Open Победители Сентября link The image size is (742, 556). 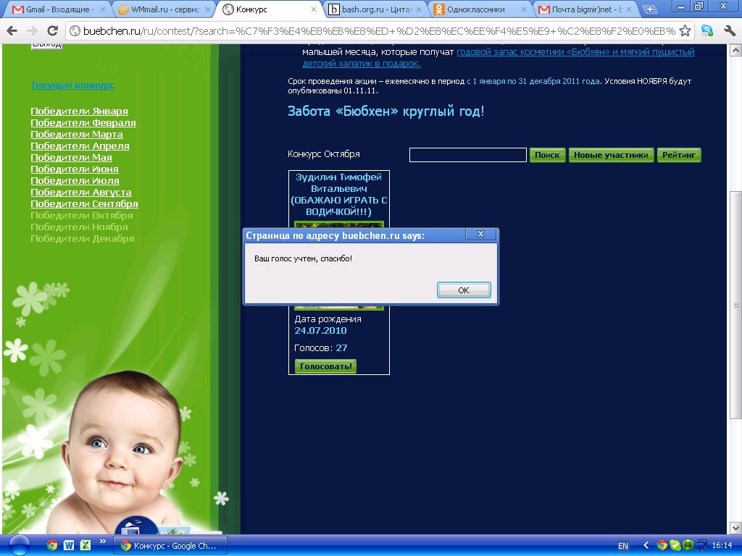84,203
